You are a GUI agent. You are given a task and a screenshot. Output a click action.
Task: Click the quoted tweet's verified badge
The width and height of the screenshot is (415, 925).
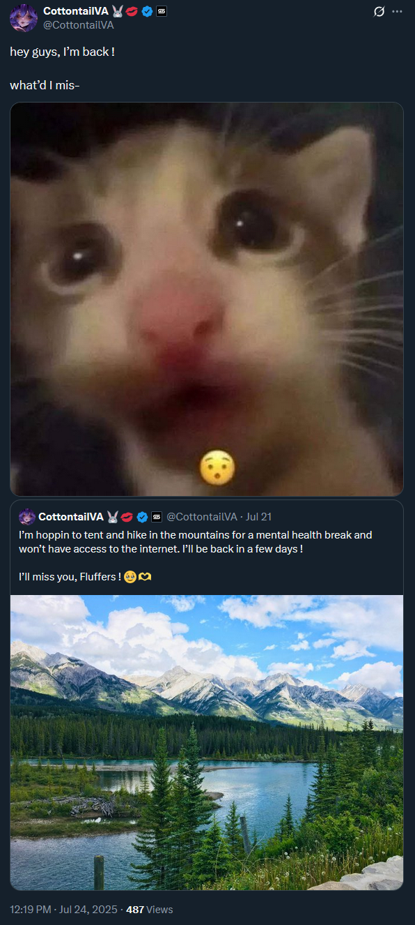coord(142,517)
